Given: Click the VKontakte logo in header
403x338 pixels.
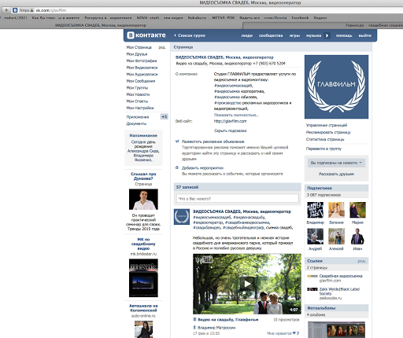Looking at the screenshot, I should tap(146, 35).
